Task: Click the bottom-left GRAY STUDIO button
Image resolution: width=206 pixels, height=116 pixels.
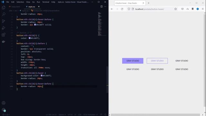Action: 133,69
